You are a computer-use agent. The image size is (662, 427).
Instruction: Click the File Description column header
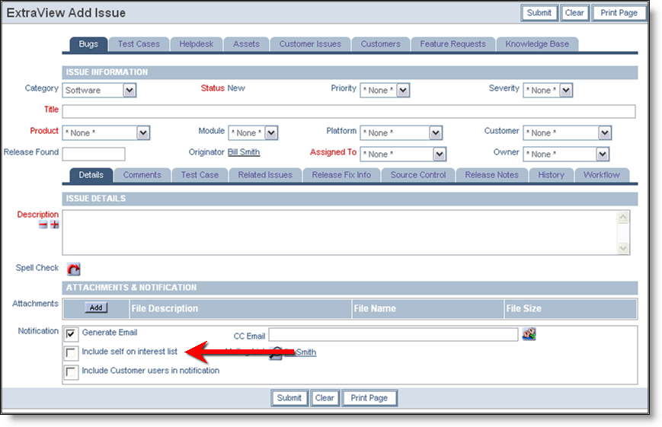240,308
